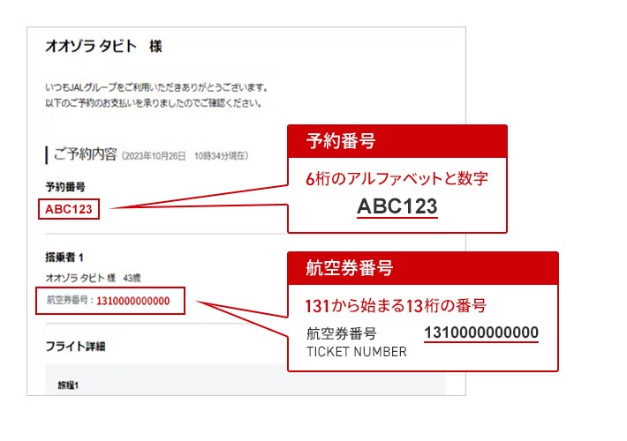This screenshot has width=627, height=441.
Task: Click timestamp 2023年10月26日 10時34分現在
Action: pyautogui.click(x=185, y=156)
